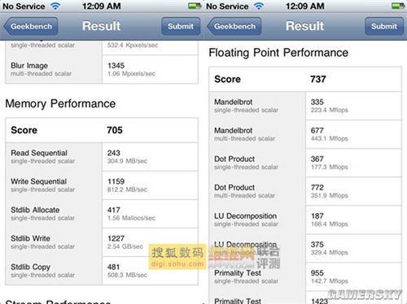Tap the left Wi-Fi status icon
407x304 pixels.
[55, 6]
